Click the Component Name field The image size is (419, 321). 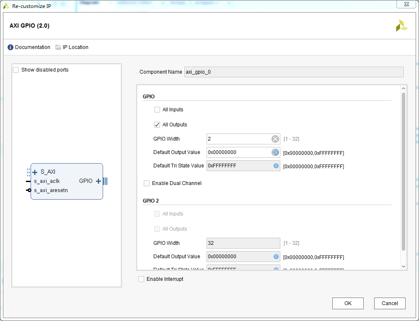point(294,72)
